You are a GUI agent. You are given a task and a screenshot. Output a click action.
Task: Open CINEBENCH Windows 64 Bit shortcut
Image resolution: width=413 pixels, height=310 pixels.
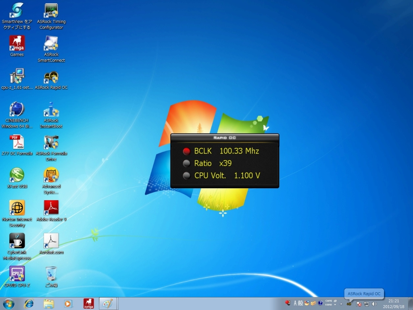(x=17, y=115)
